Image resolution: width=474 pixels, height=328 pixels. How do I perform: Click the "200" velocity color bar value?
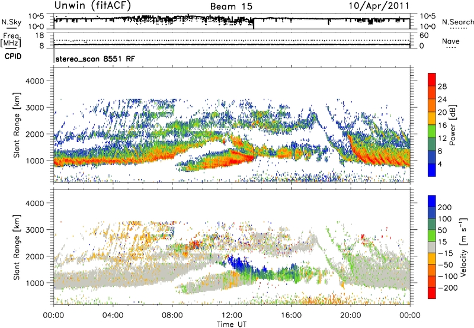445,207
